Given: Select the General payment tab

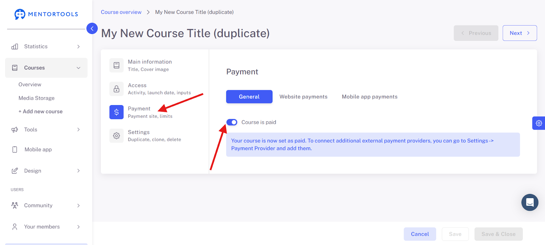Looking at the screenshot, I should 249,97.
